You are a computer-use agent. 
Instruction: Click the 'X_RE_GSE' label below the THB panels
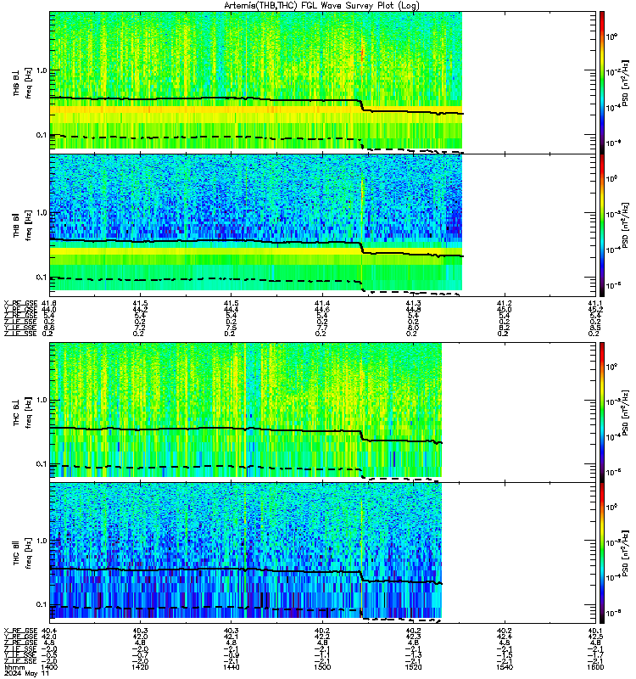pyautogui.click(x=20, y=303)
